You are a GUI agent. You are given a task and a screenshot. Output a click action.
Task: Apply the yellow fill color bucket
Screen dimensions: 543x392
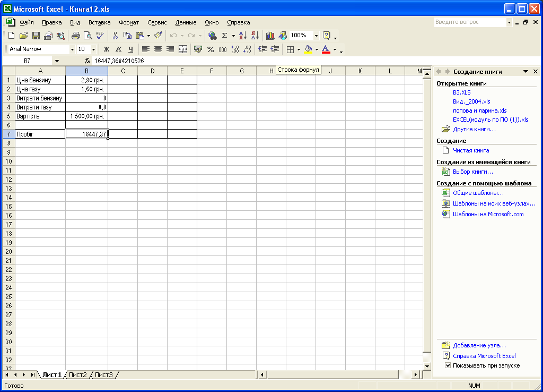[x=308, y=49]
